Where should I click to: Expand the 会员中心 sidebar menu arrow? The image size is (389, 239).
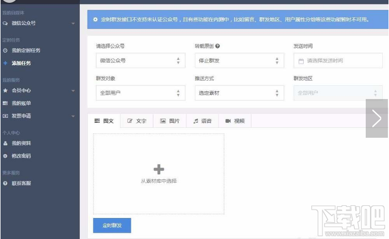pos(73,91)
